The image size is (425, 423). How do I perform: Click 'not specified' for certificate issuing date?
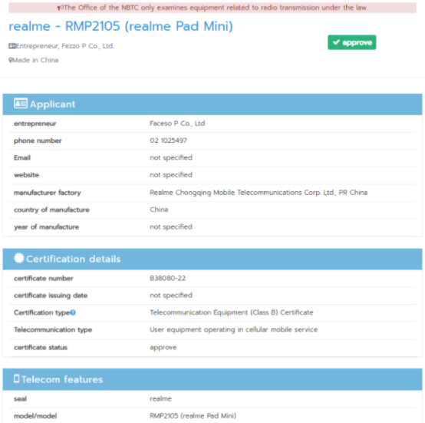coord(171,296)
